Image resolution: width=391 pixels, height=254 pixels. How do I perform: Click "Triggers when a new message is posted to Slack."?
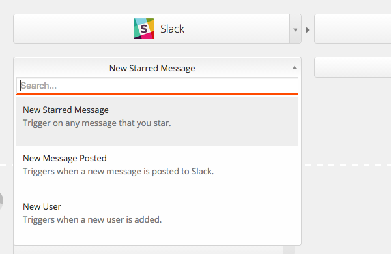[118, 171]
